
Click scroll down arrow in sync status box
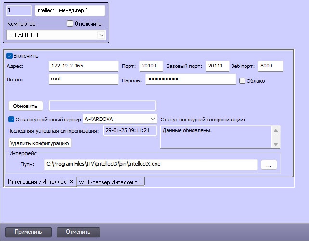coord(276,144)
